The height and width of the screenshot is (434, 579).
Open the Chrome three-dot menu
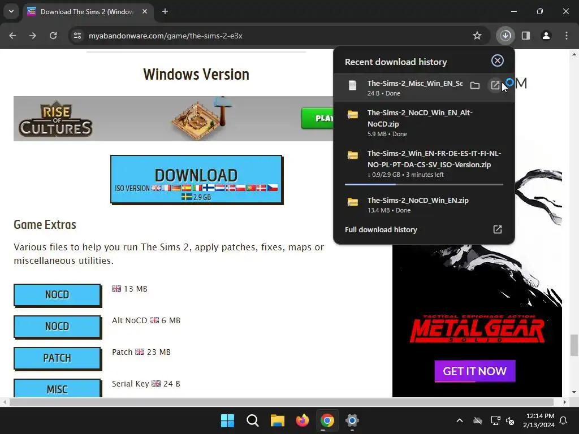(x=567, y=36)
